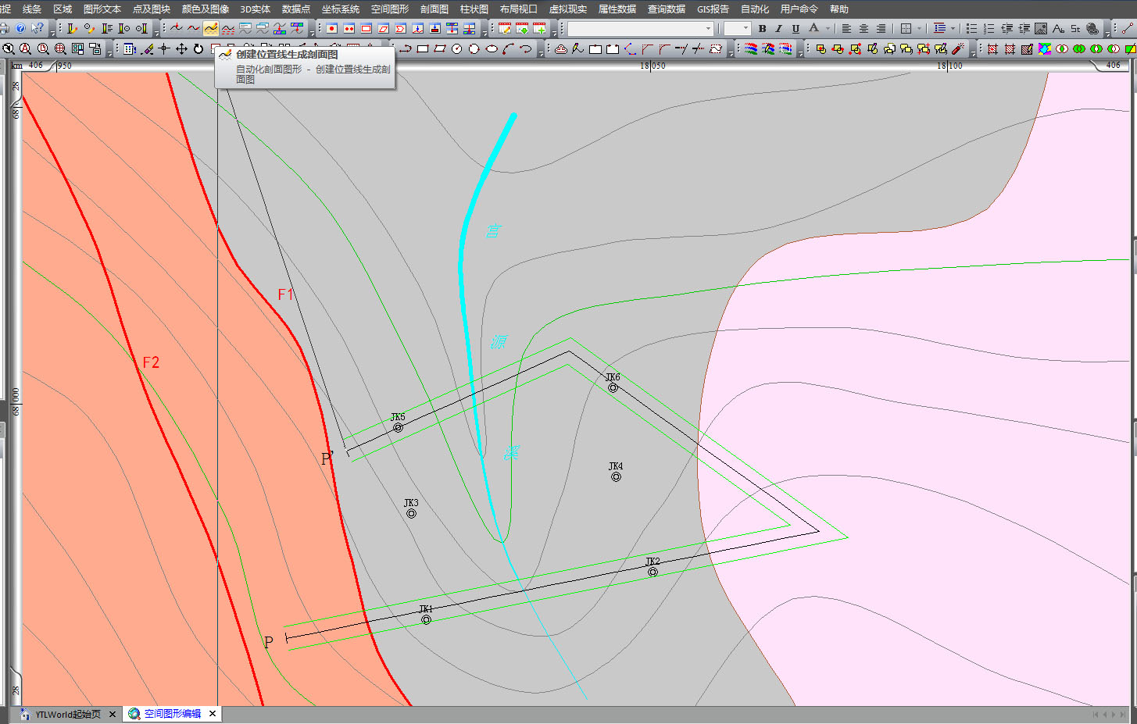Toggle Bold text formatting
The image size is (1137, 724).
[762, 28]
